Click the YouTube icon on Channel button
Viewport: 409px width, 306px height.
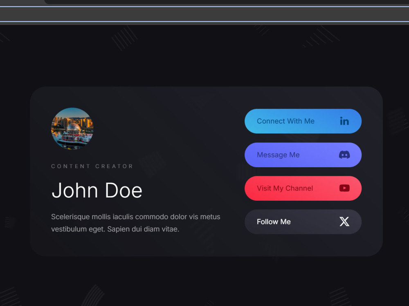[344, 188]
